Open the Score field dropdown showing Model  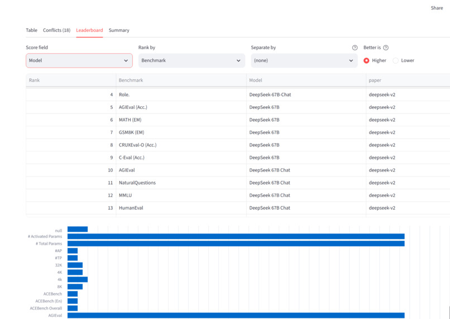[79, 60]
